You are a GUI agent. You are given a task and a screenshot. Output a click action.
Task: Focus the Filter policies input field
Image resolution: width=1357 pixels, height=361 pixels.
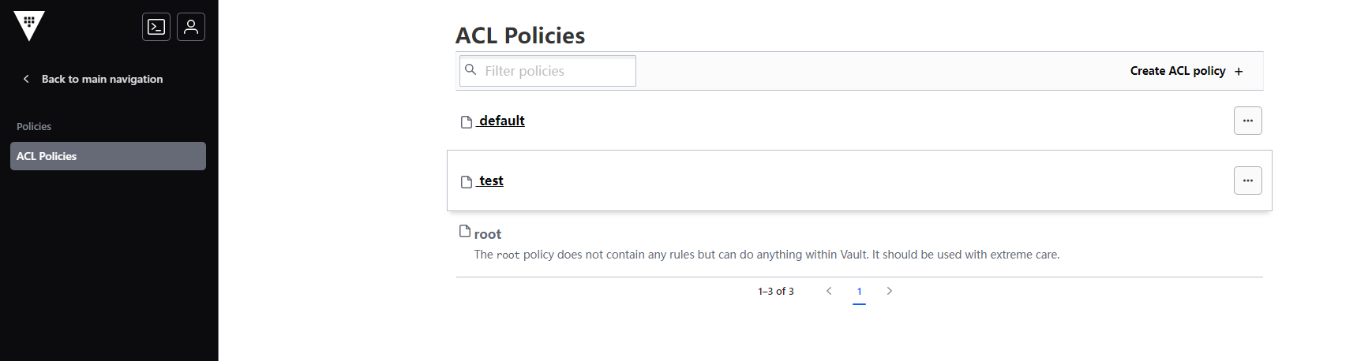point(548,71)
